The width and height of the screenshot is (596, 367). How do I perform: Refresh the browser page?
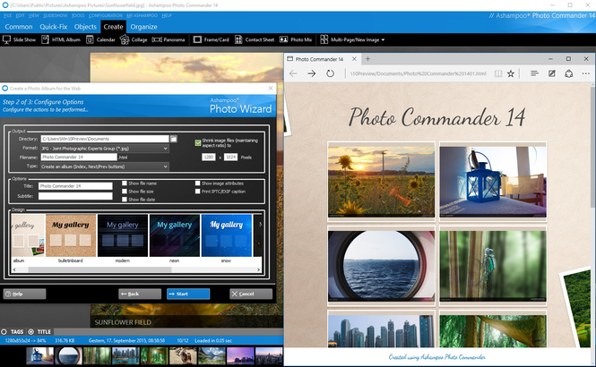click(x=331, y=73)
